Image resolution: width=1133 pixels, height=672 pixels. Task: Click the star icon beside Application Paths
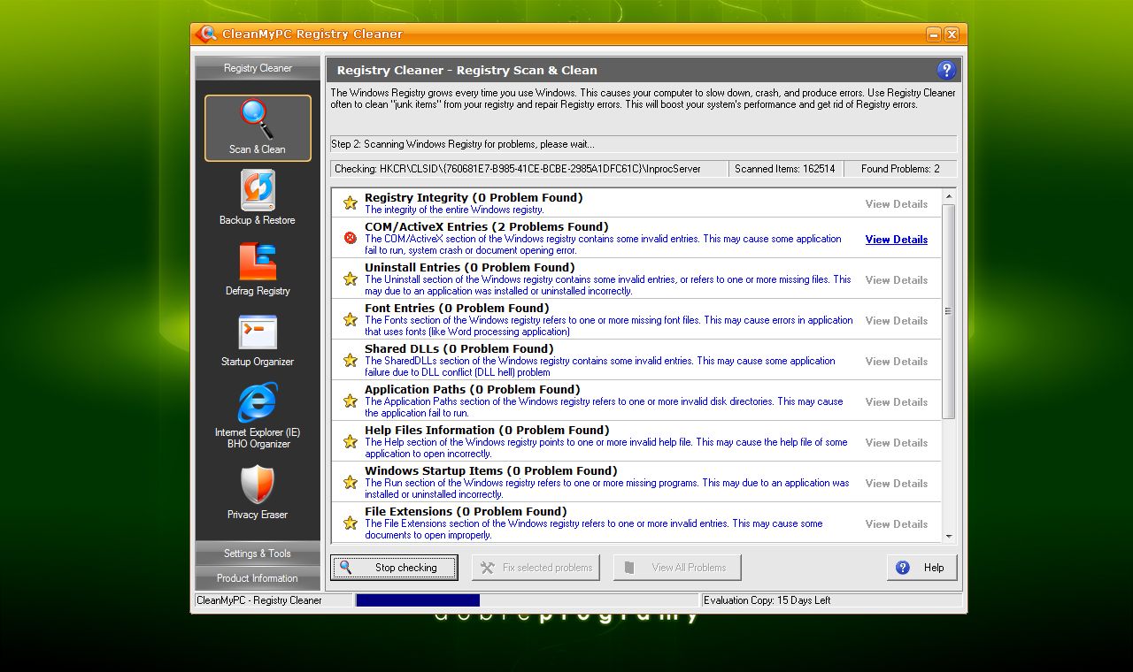click(x=351, y=401)
